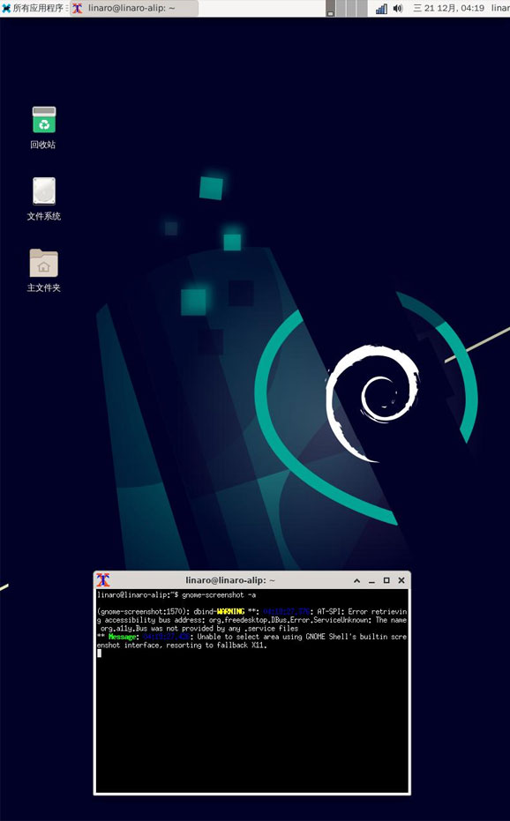This screenshot has height=821, width=510.
Task: Close the linaro@linaro-alip terminal window
Action: 401,580
